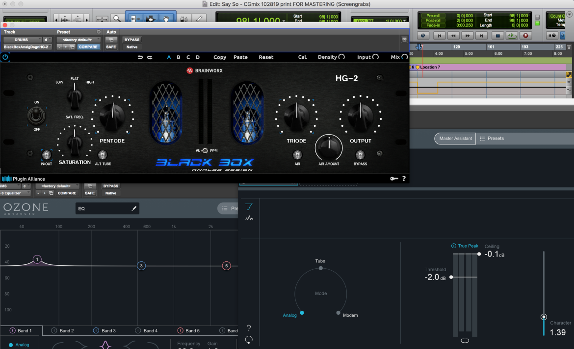Image resolution: width=574 pixels, height=349 pixels.
Task: Toggle the HG-2 plugin power icon
Action: 5,57
